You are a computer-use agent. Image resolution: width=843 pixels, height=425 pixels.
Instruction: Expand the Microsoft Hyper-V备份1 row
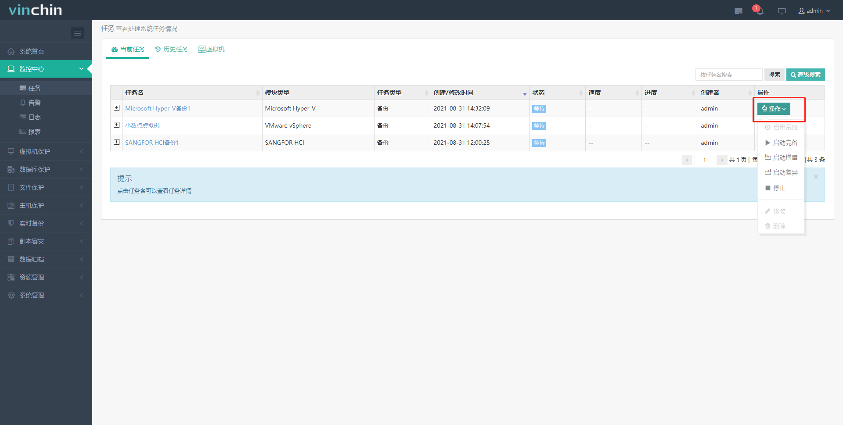pyautogui.click(x=116, y=108)
